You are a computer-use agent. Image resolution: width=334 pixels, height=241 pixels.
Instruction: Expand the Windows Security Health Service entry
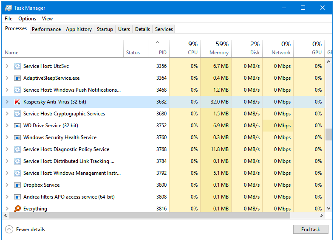7,137
